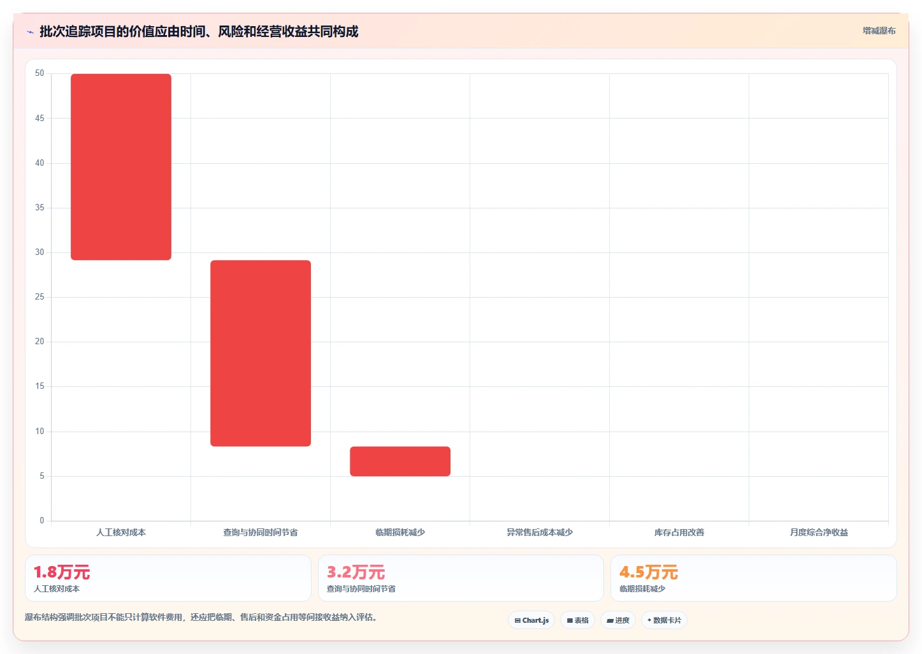The height and width of the screenshot is (654, 922).
Task: Click the 增减瀑布 label in the header
Action: coord(879,31)
